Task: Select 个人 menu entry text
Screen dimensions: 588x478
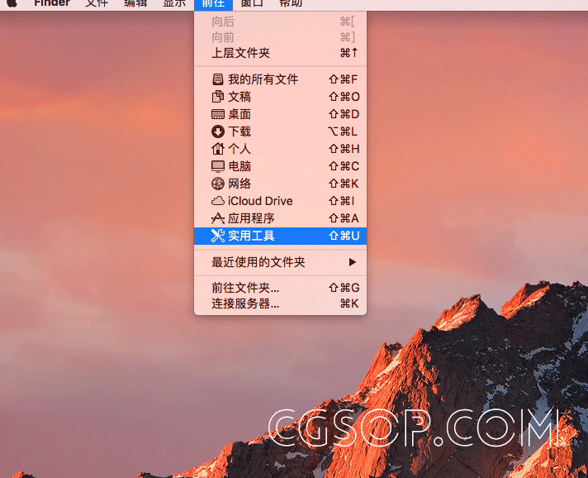Action: (x=239, y=149)
